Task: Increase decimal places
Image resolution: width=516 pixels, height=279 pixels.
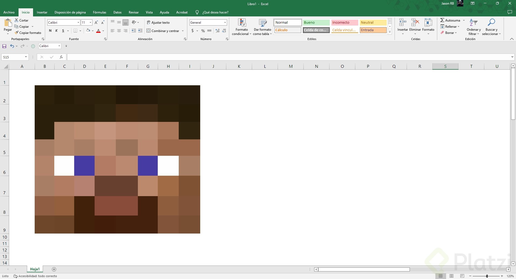Action: (217, 31)
